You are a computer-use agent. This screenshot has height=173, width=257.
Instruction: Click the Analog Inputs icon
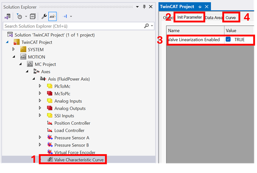tap(50, 101)
